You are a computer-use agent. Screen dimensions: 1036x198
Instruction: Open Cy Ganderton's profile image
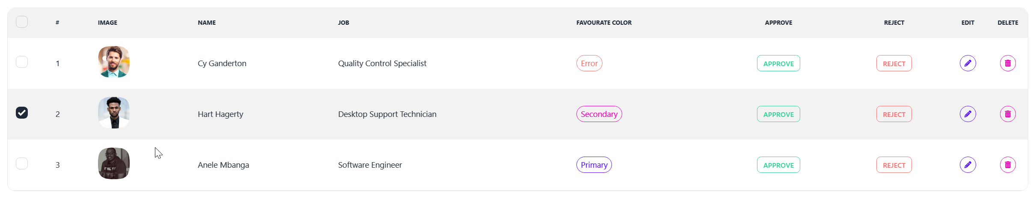[x=114, y=62]
